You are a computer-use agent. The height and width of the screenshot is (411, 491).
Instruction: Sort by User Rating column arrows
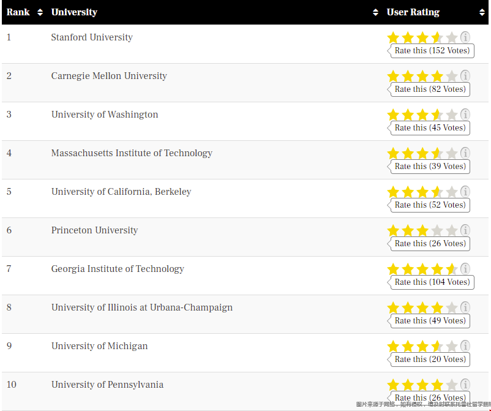point(482,12)
